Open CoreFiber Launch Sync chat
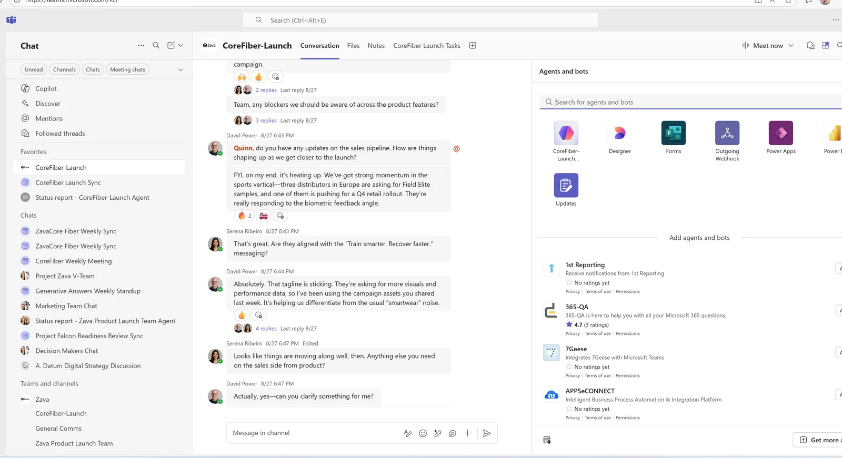 tap(99, 182)
